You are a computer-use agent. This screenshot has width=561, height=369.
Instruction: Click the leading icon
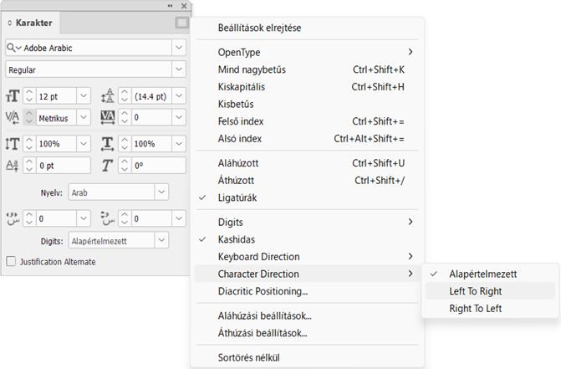tap(108, 96)
